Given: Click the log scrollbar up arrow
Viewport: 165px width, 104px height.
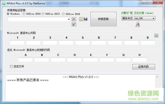Looking at the screenshot, I should [157, 77].
